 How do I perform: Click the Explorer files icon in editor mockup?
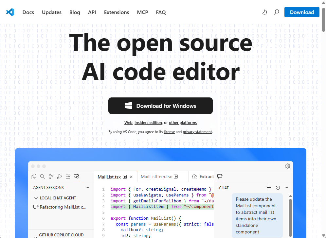coord(34,177)
